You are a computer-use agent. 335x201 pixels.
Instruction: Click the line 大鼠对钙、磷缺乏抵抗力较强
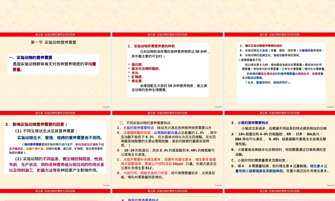[x=166, y=175]
